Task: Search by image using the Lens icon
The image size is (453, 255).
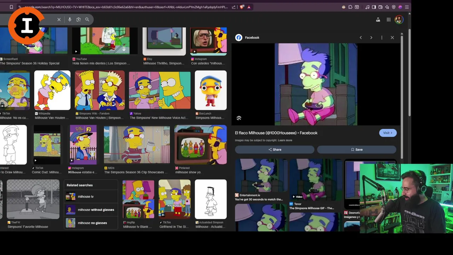Action: tap(79, 19)
